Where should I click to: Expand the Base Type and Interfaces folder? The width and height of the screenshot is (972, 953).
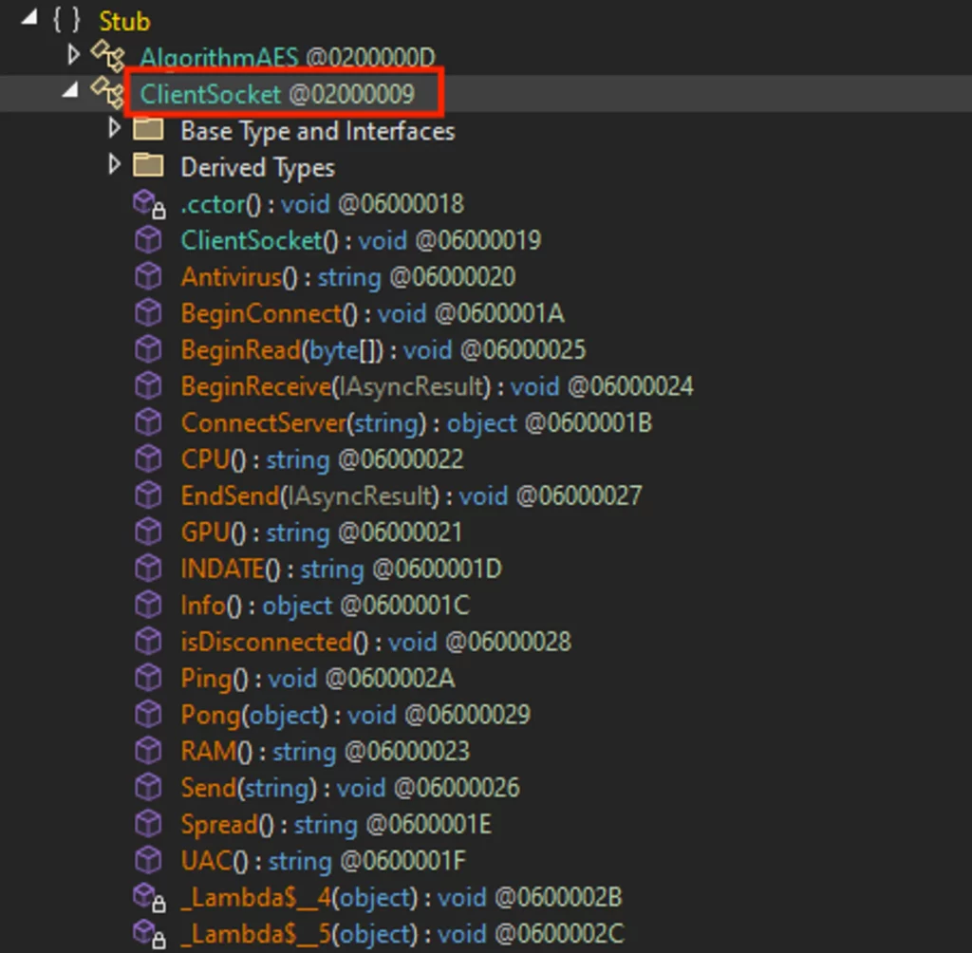pos(115,128)
